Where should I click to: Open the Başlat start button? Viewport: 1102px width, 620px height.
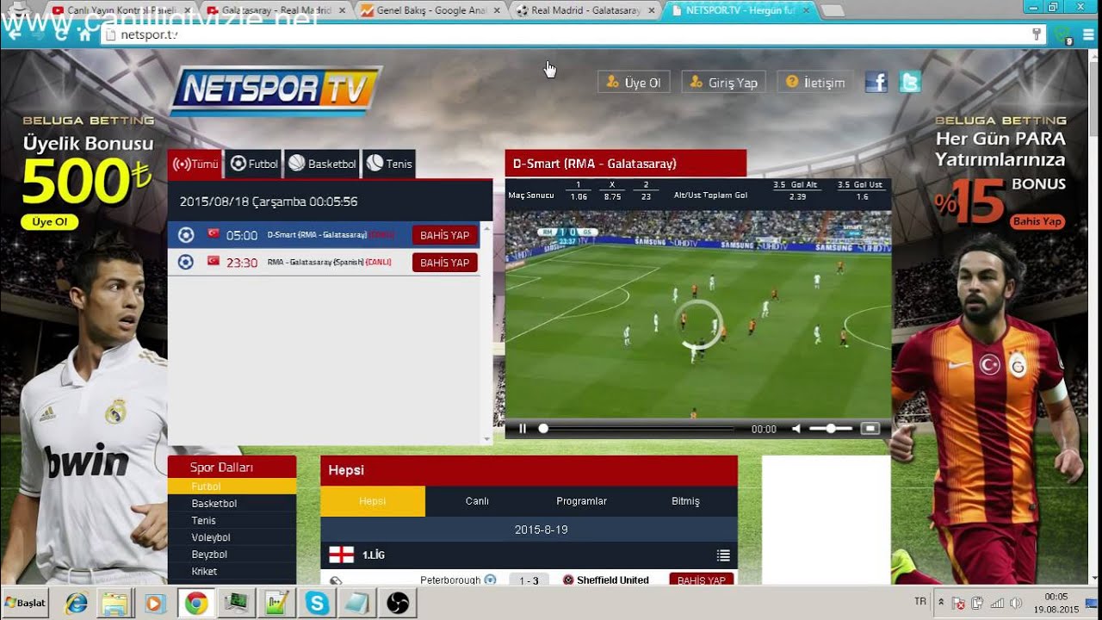click(x=25, y=603)
